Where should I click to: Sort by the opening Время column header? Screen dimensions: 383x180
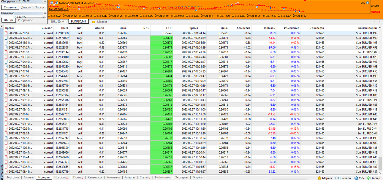(18, 28)
